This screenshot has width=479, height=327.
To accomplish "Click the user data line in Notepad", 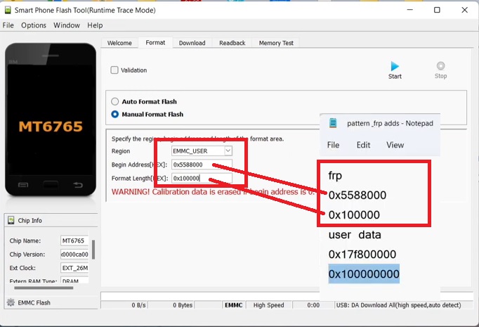I will [x=355, y=235].
